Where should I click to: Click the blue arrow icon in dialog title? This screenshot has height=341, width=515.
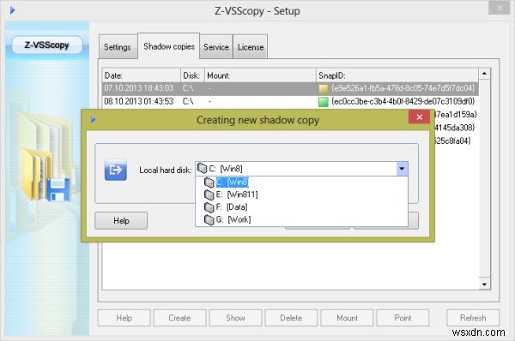tap(94, 119)
